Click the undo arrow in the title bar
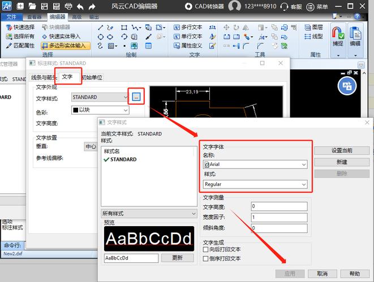 click(x=80, y=7)
